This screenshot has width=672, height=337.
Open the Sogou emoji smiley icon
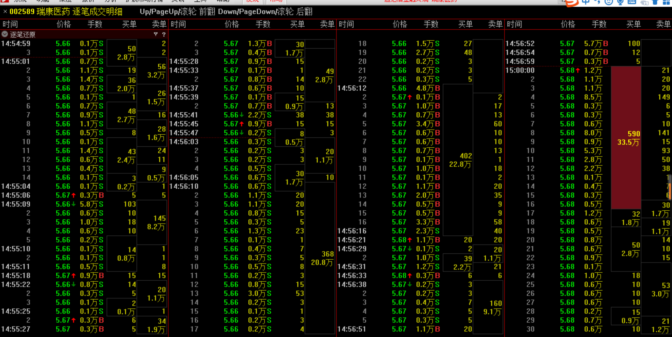(609, 2)
